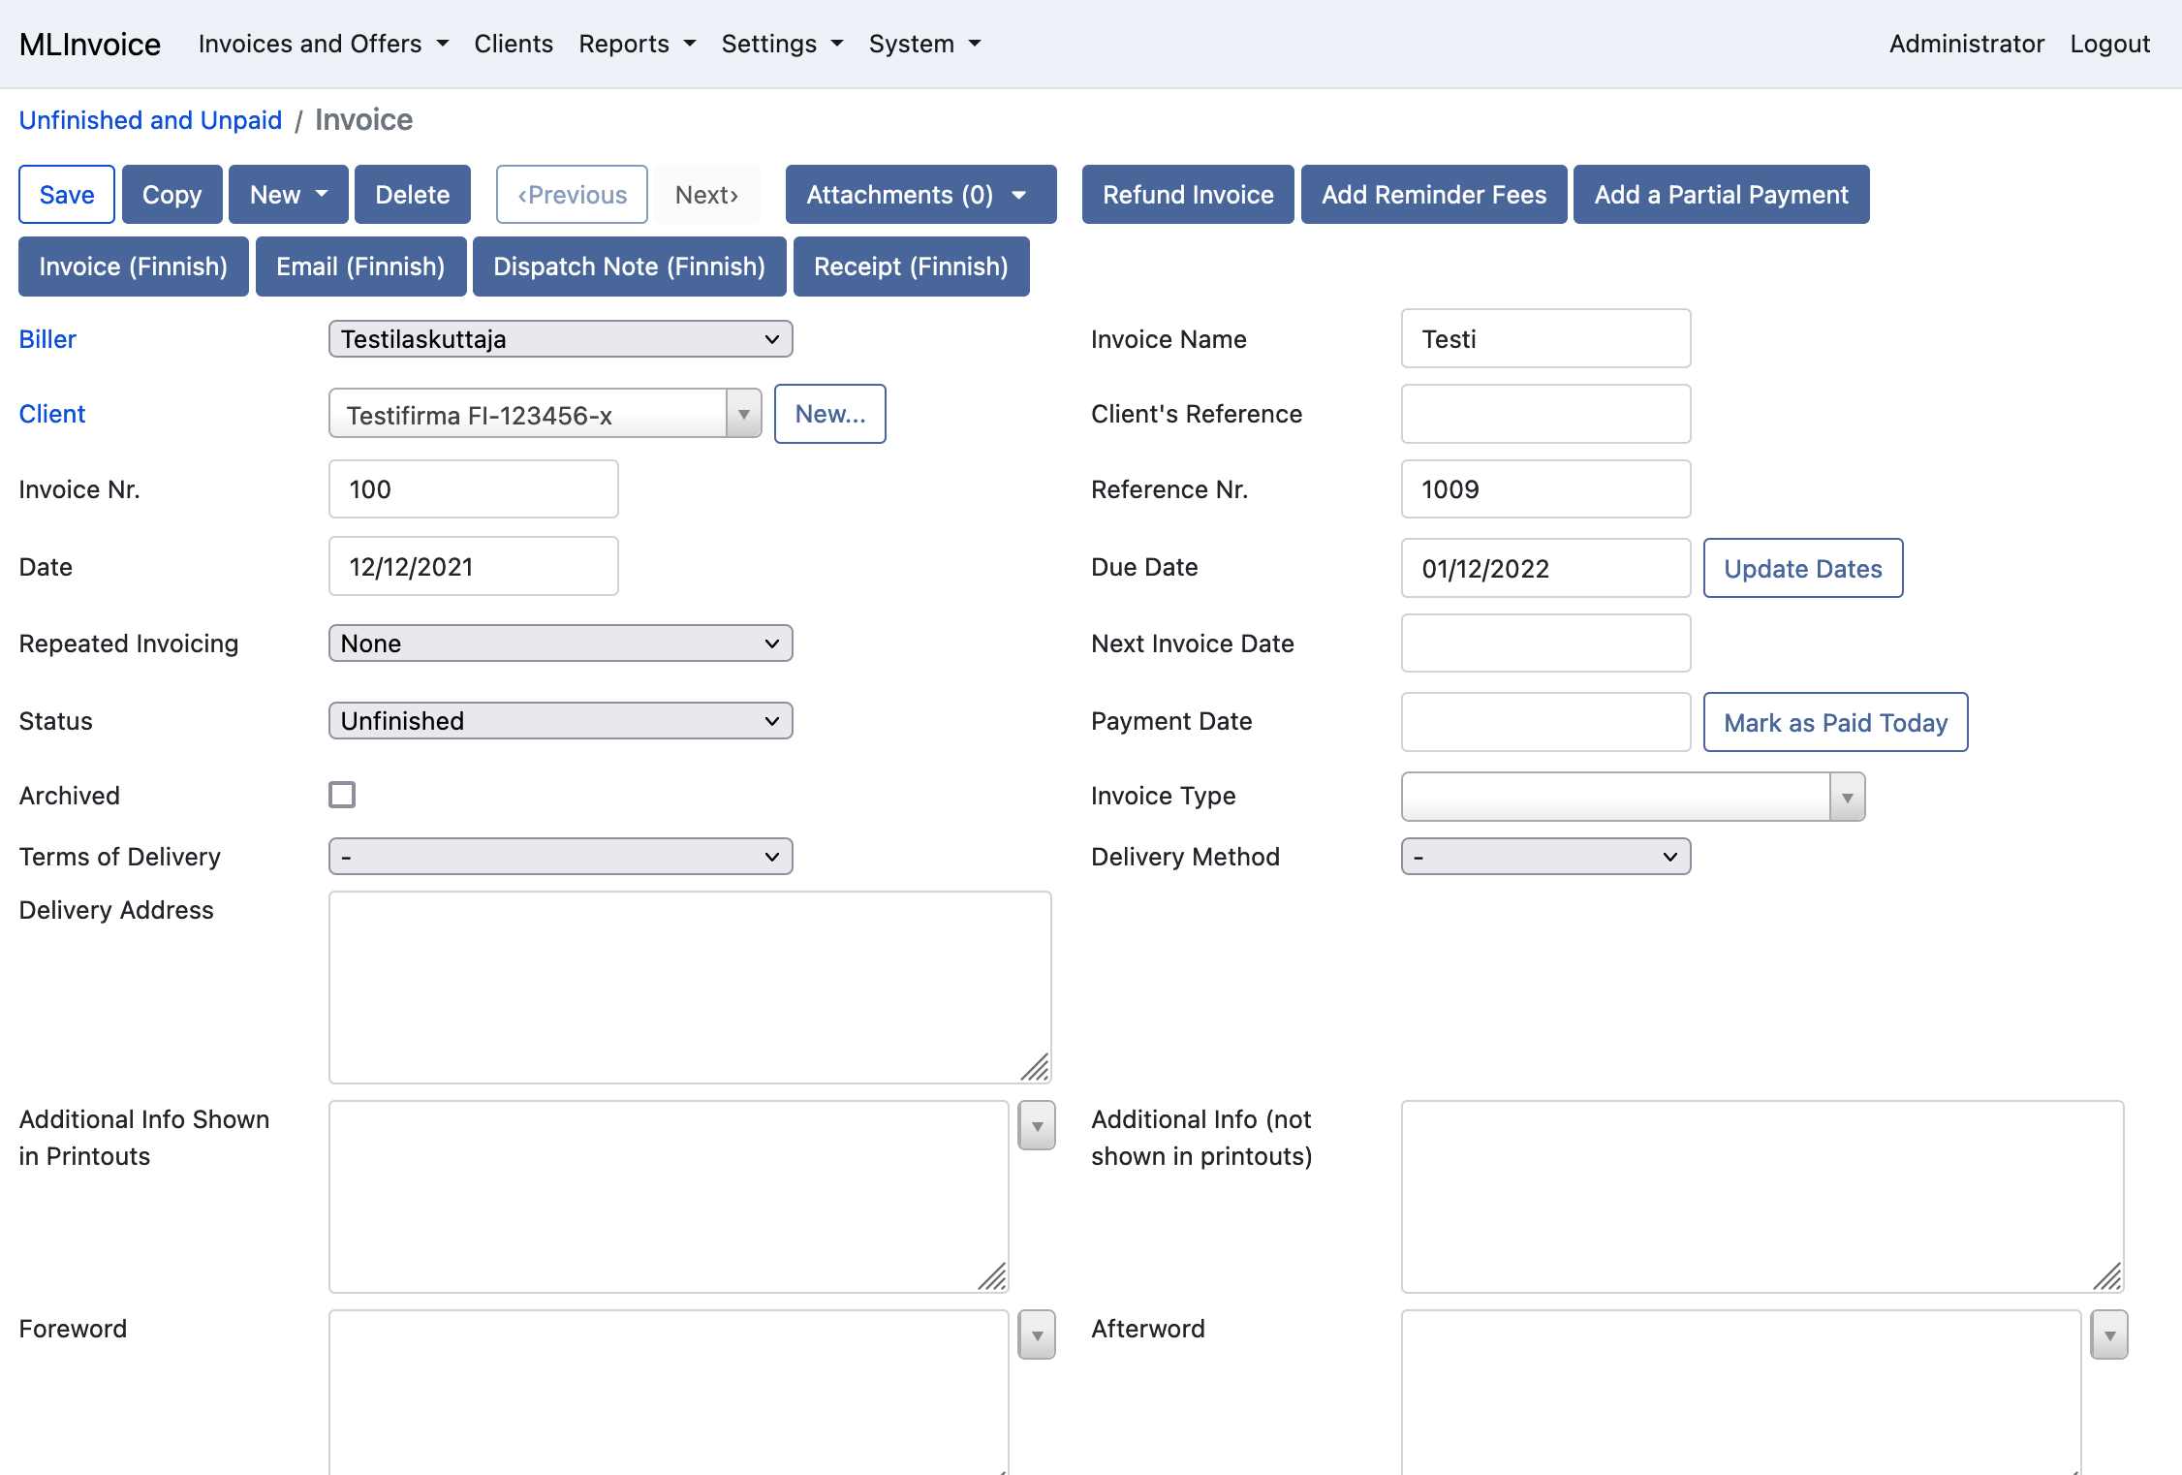Focus the Payment Date field
Image resolution: width=2182 pixels, height=1475 pixels.
[1546, 722]
